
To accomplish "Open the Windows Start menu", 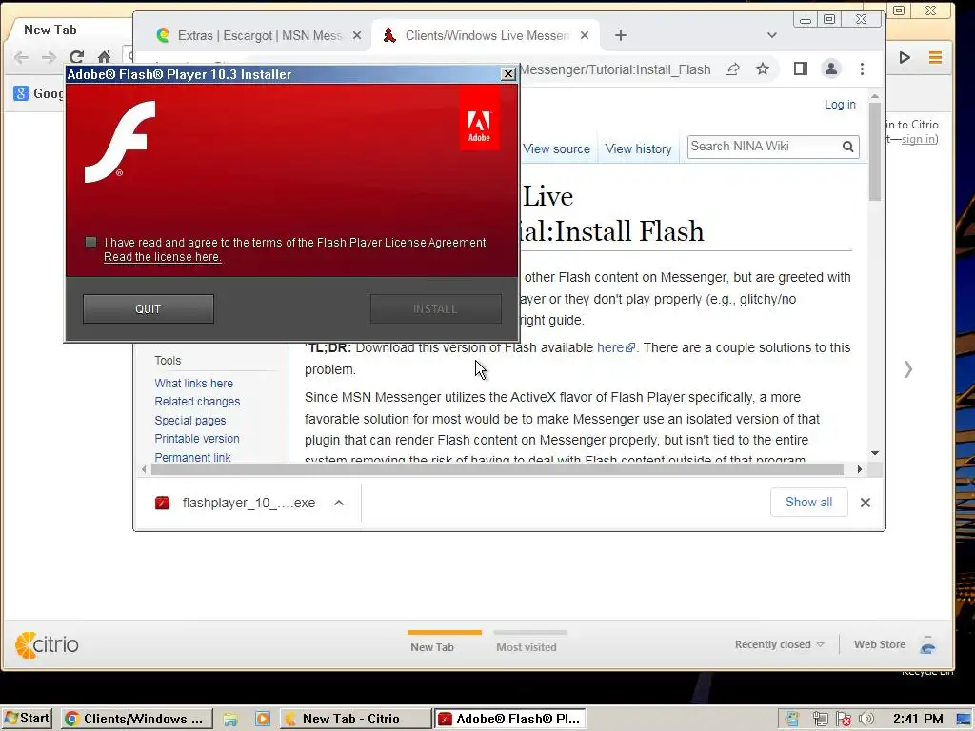I will pyautogui.click(x=27, y=719).
